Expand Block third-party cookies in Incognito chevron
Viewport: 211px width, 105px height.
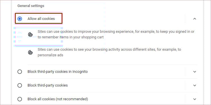click(195, 72)
